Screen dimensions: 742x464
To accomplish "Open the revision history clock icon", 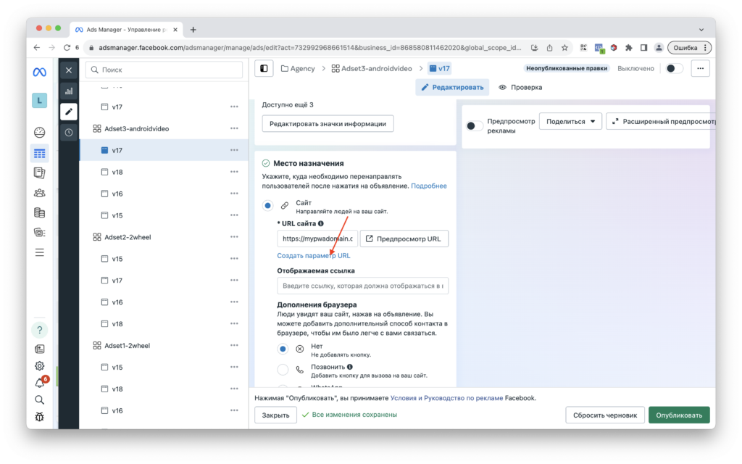I will pos(68,131).
